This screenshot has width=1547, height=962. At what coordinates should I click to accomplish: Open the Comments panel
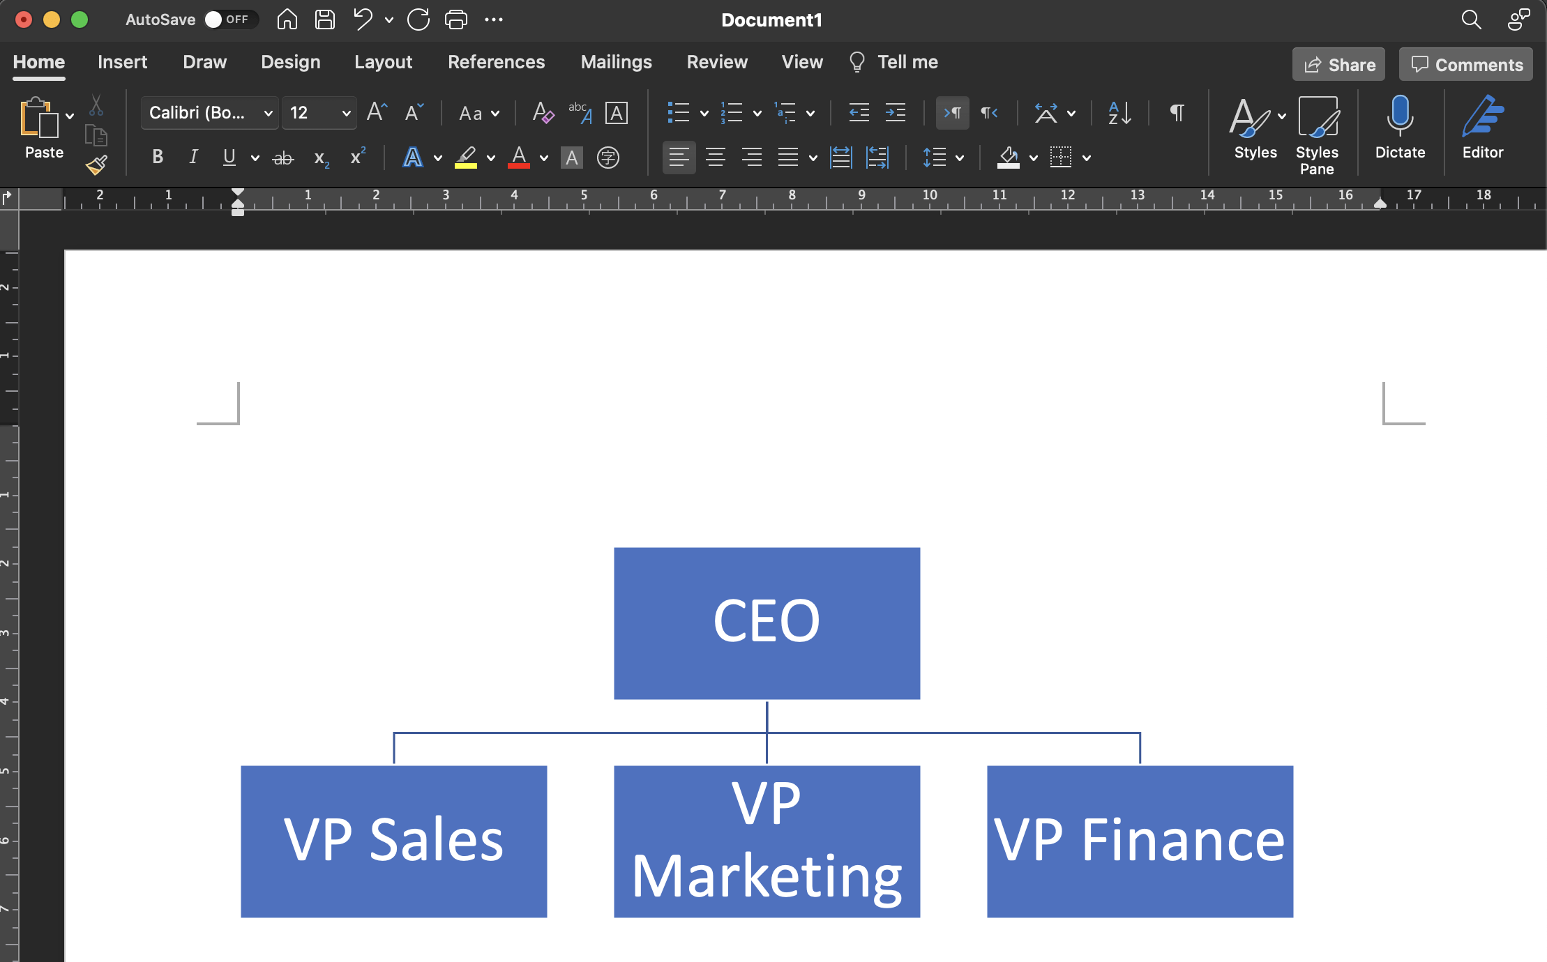coord(1465,64)
